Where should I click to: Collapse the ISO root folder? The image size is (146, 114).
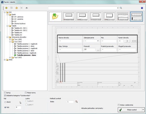pos(5,12)
